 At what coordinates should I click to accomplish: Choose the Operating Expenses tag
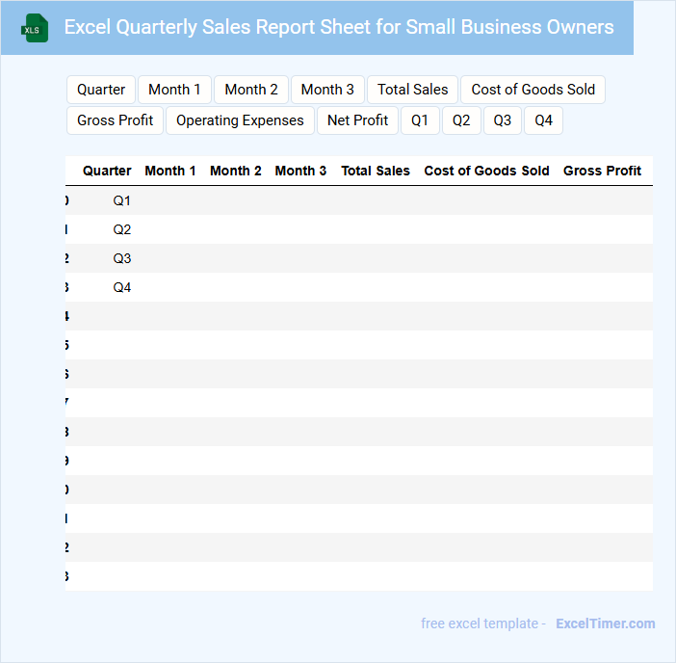tap(240, 120)
